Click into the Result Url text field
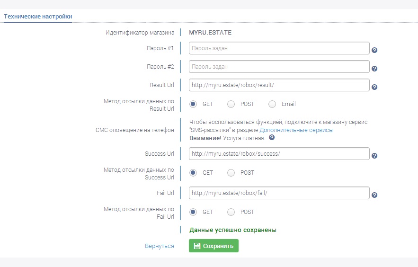The height and width of the screenshot is (267, 418). (279, 85)
